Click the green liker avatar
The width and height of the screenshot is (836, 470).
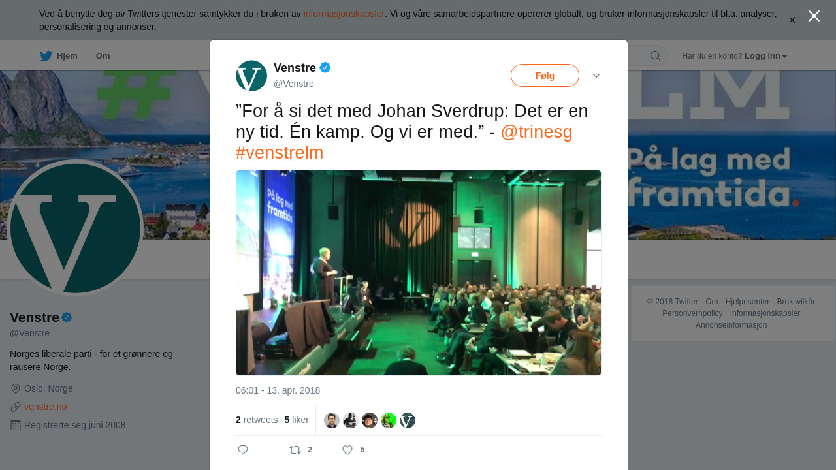pos(389,420)
